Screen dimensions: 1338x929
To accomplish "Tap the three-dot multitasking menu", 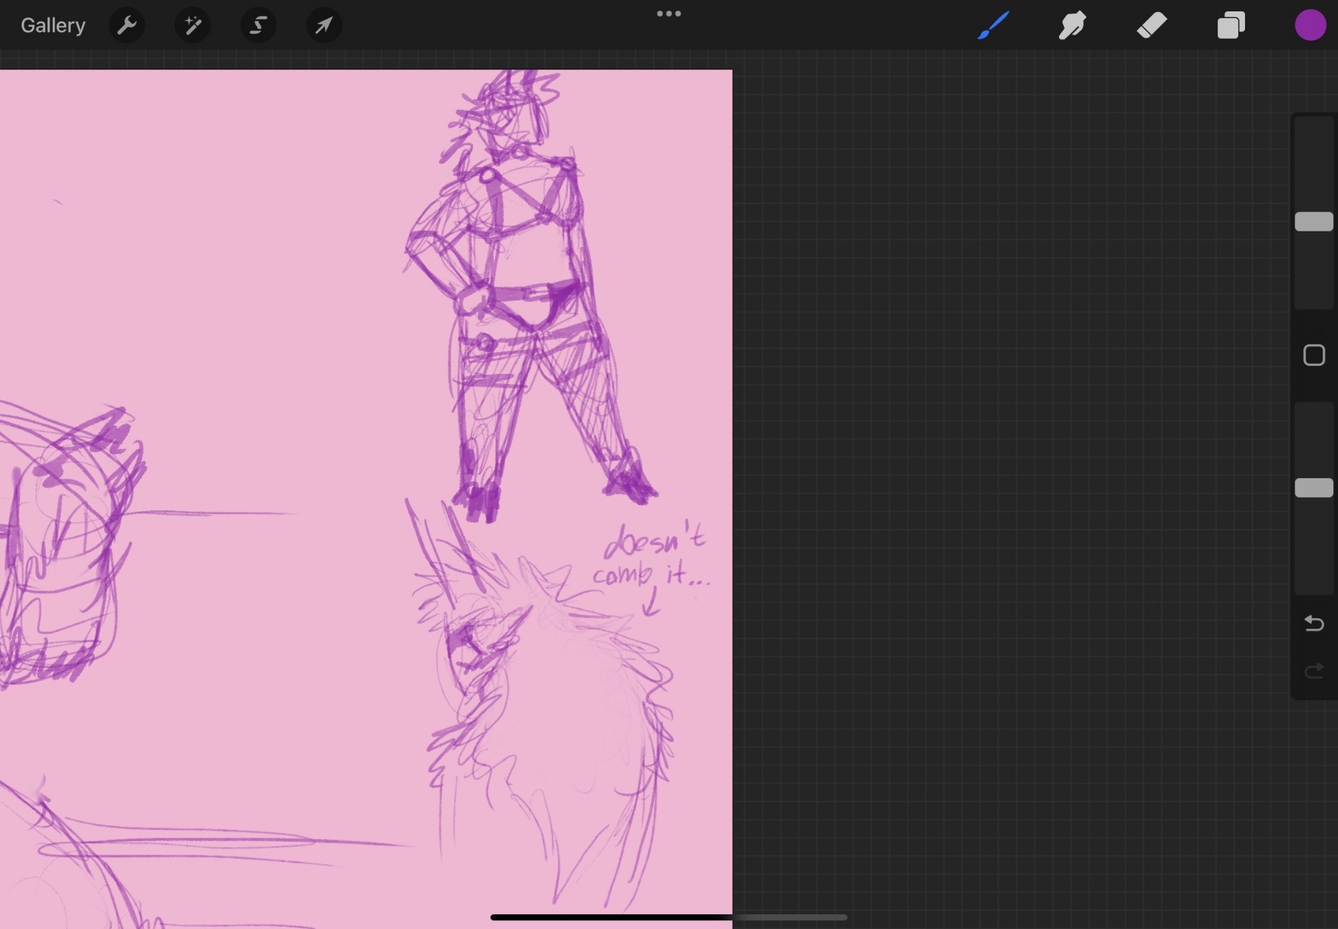I will pyautogui.click(x=668, y=14).
